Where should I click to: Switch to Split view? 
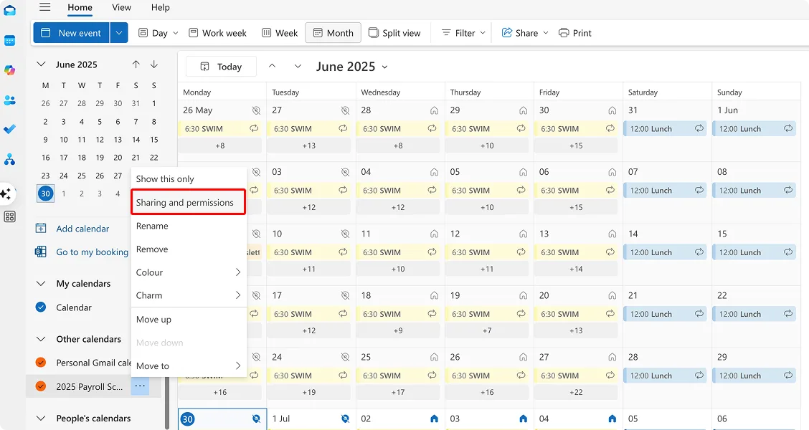(394, 33)
